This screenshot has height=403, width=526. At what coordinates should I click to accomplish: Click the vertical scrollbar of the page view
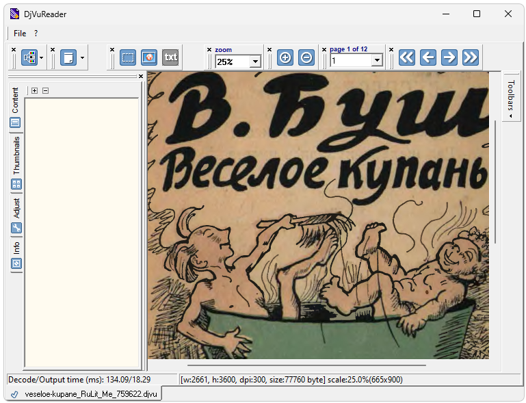pos(495,181)
